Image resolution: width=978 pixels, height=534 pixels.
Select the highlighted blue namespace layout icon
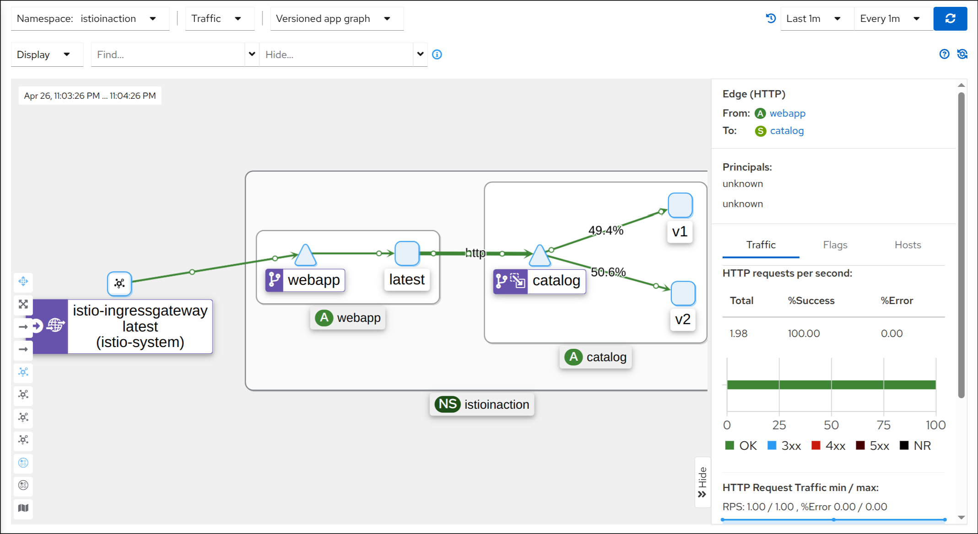tap(23, 463)
